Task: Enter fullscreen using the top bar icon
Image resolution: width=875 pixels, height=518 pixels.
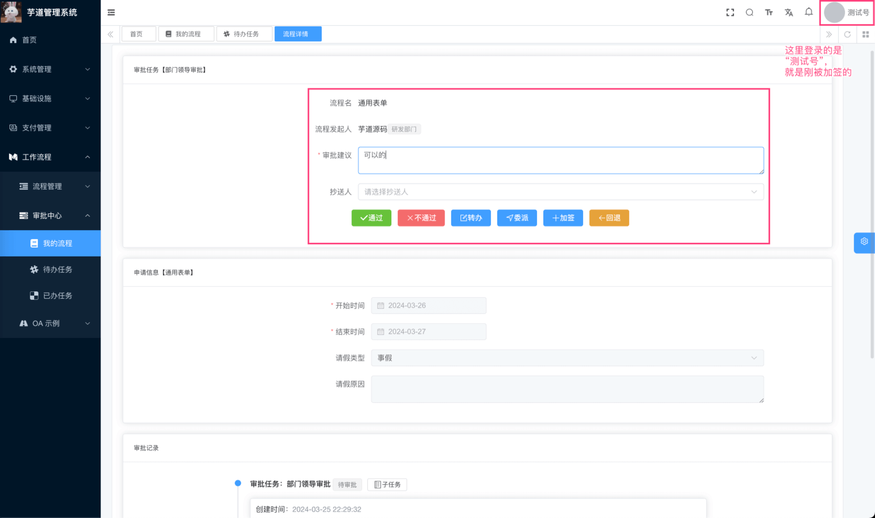Action: click(x=730, y=13)
